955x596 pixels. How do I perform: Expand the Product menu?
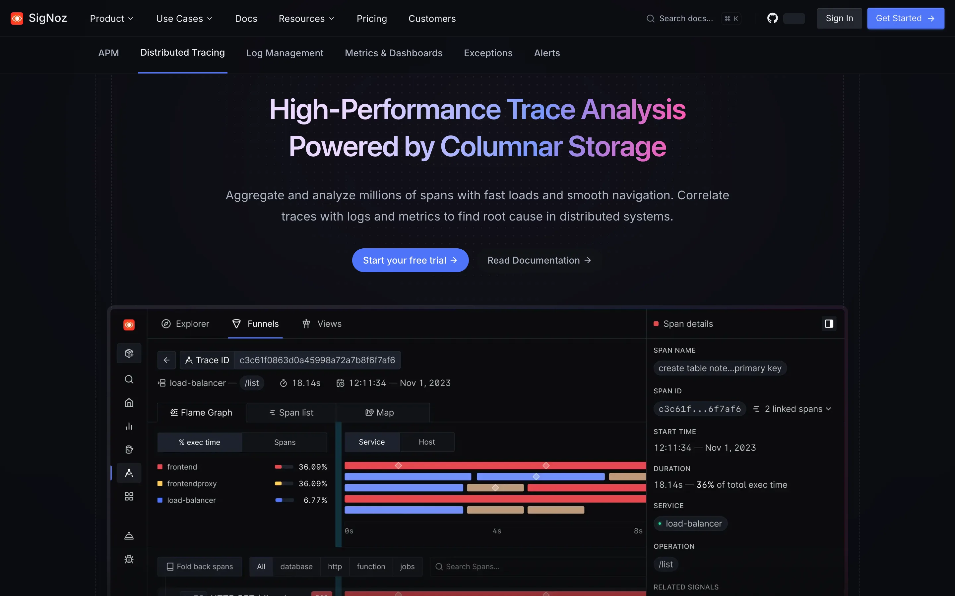point(112,19)
